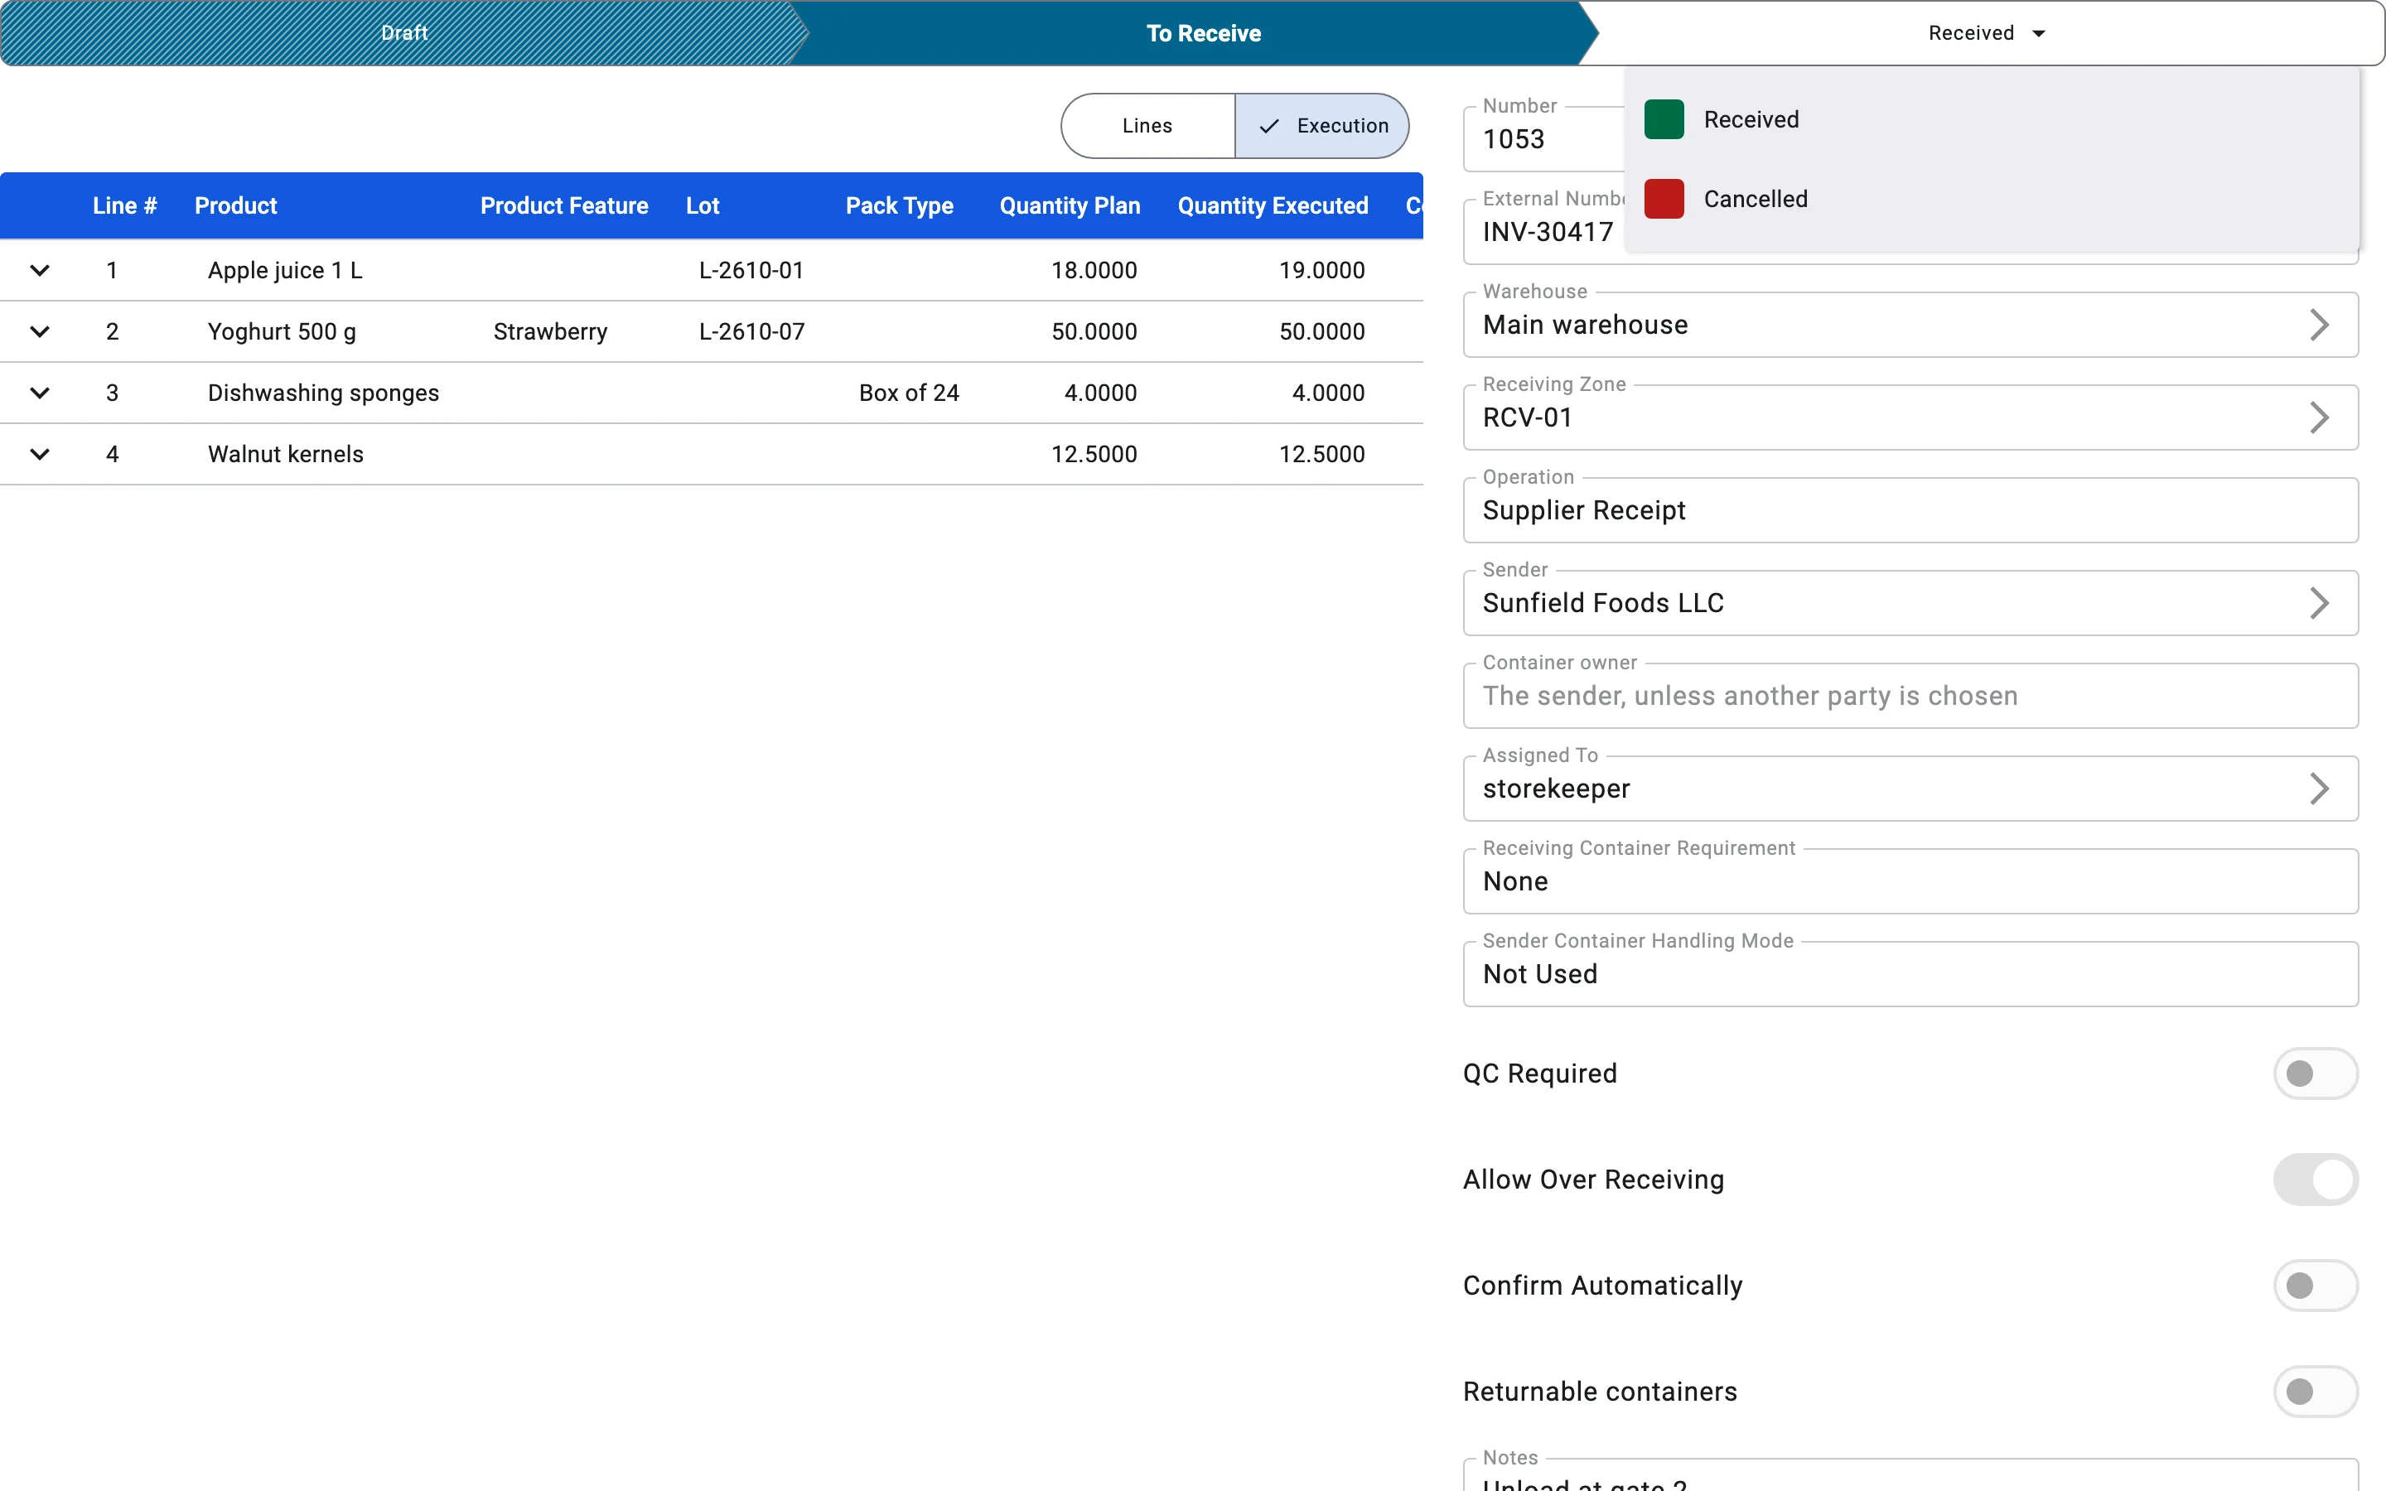Click the To Receive stage

pos(1203,32)
